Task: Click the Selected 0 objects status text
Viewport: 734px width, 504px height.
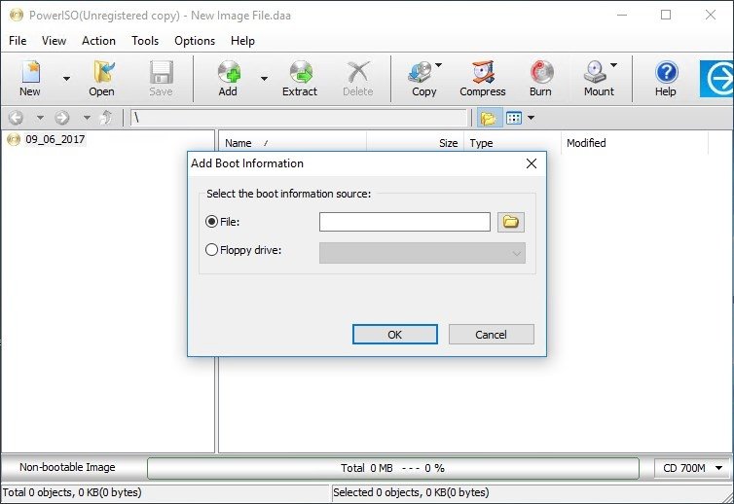Action: (411, 492)
